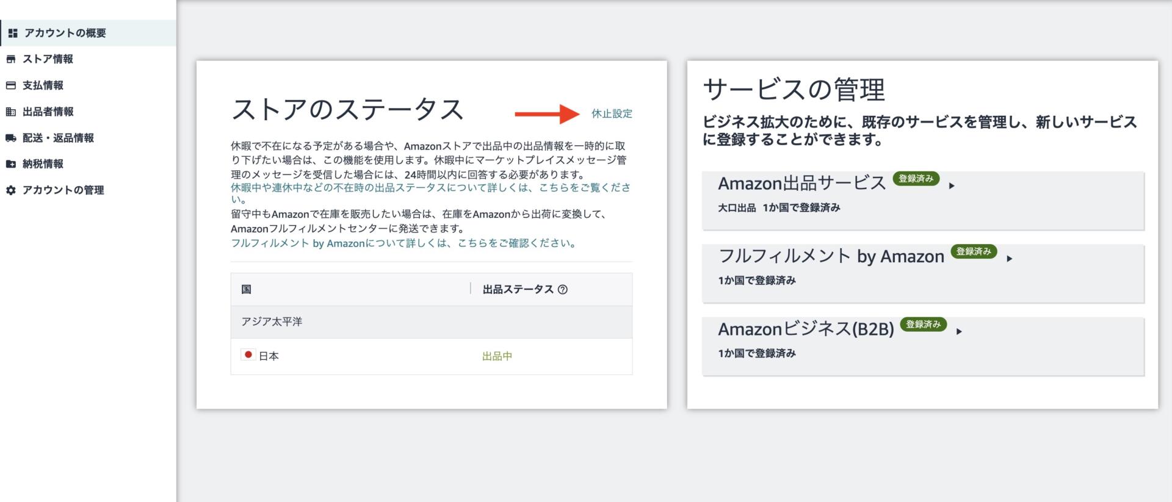
Task: Click the building icon beside 出品者情報
Action: coord(11,112)
